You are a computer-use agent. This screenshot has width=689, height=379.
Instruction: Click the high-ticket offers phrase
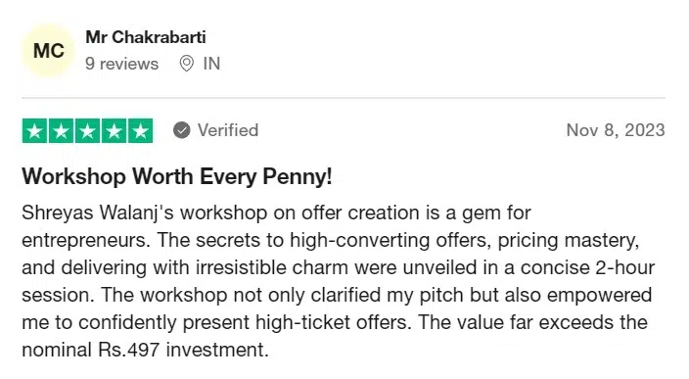pyautogui.click(x=332, y=322)
